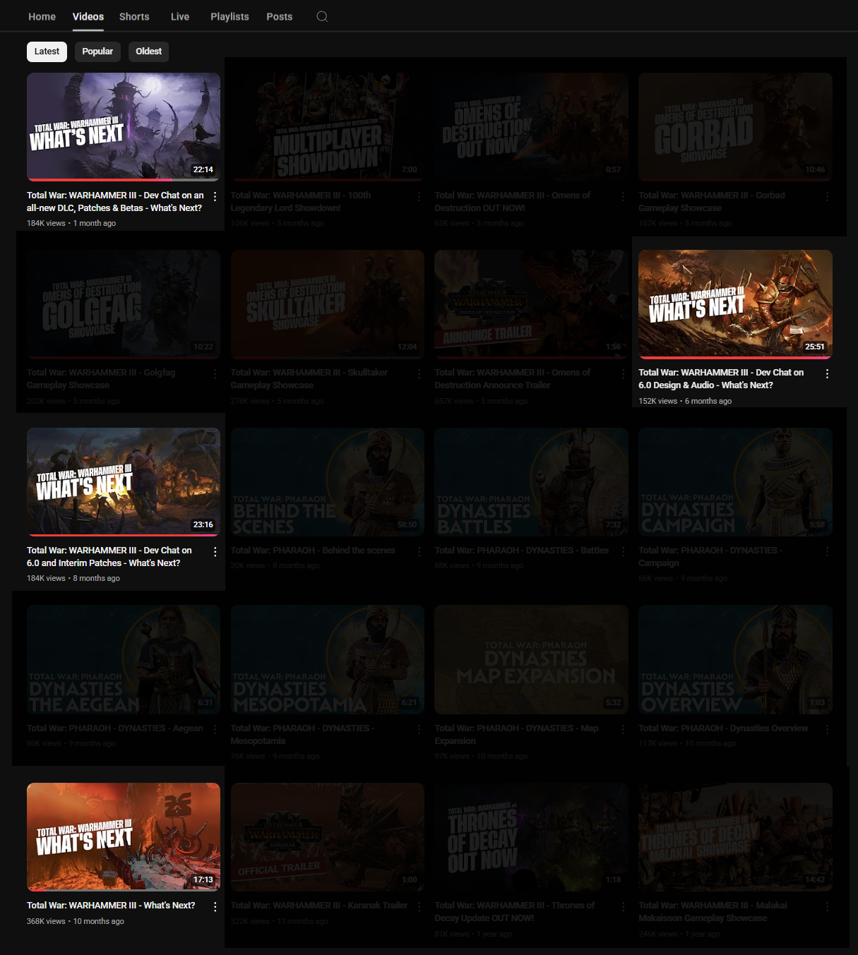Play the 22:14 What's Next thumbnail
The width and height of the screenshot is (858, 955).
[124, 127]
